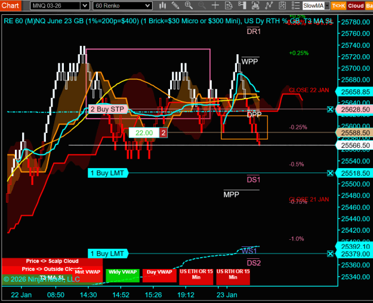Click the DPP pivot label
The width and height of the screenshot is (373, 303).
click(254, 115)
